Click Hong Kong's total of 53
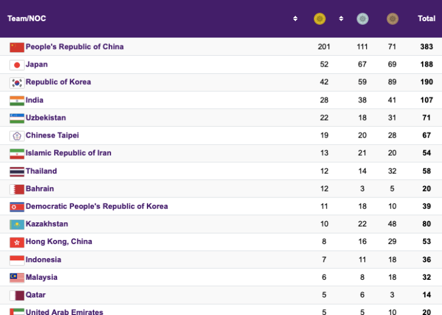Screen dimensions: 442x315 [426, 242]
